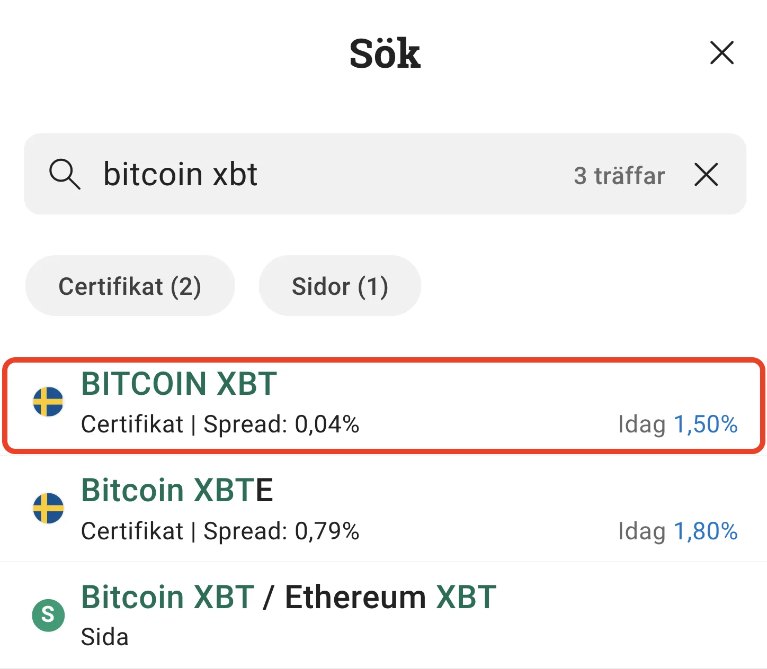Image resolution: width=767 pixels, height=669 pixels.
Task: Click the 1,50% daily change value
Action: tap(705, 424)
